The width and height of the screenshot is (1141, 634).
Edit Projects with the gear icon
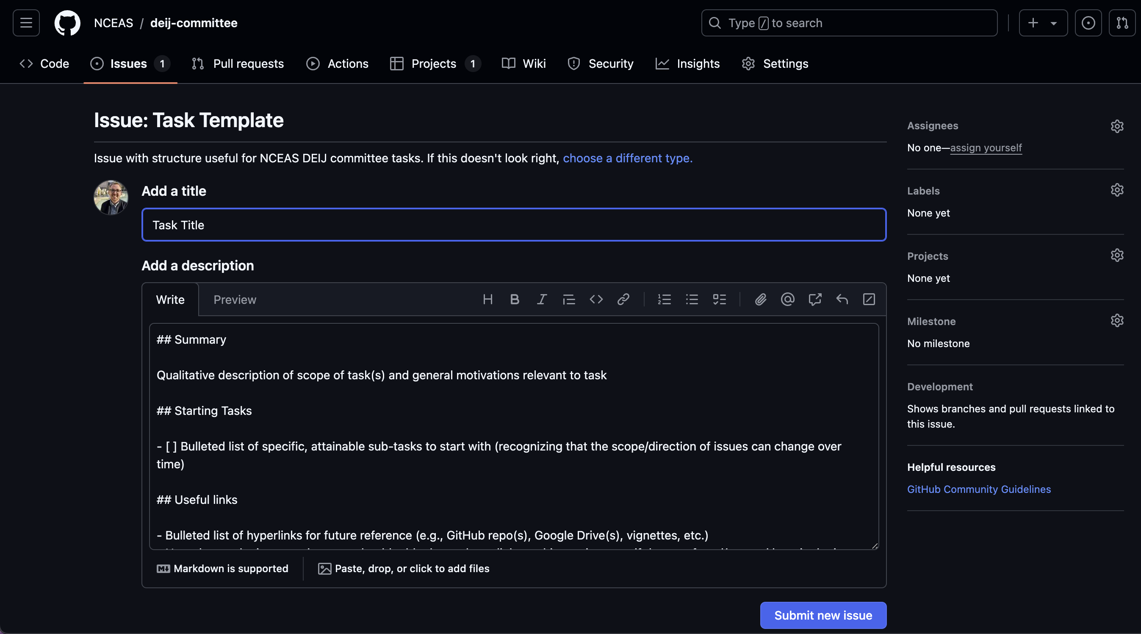(1117, 255)
